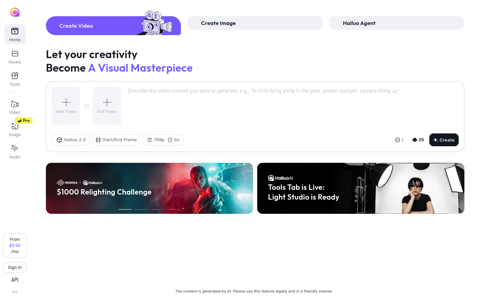Image resolution: width=486 pixels, height=304 pixels.
Task: Open the Hailuo 2.3 model selector
Action: [x=71, y=140]
